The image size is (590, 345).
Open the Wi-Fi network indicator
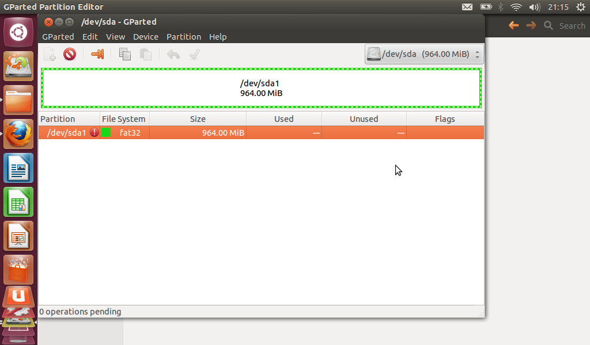coord(516,7)
